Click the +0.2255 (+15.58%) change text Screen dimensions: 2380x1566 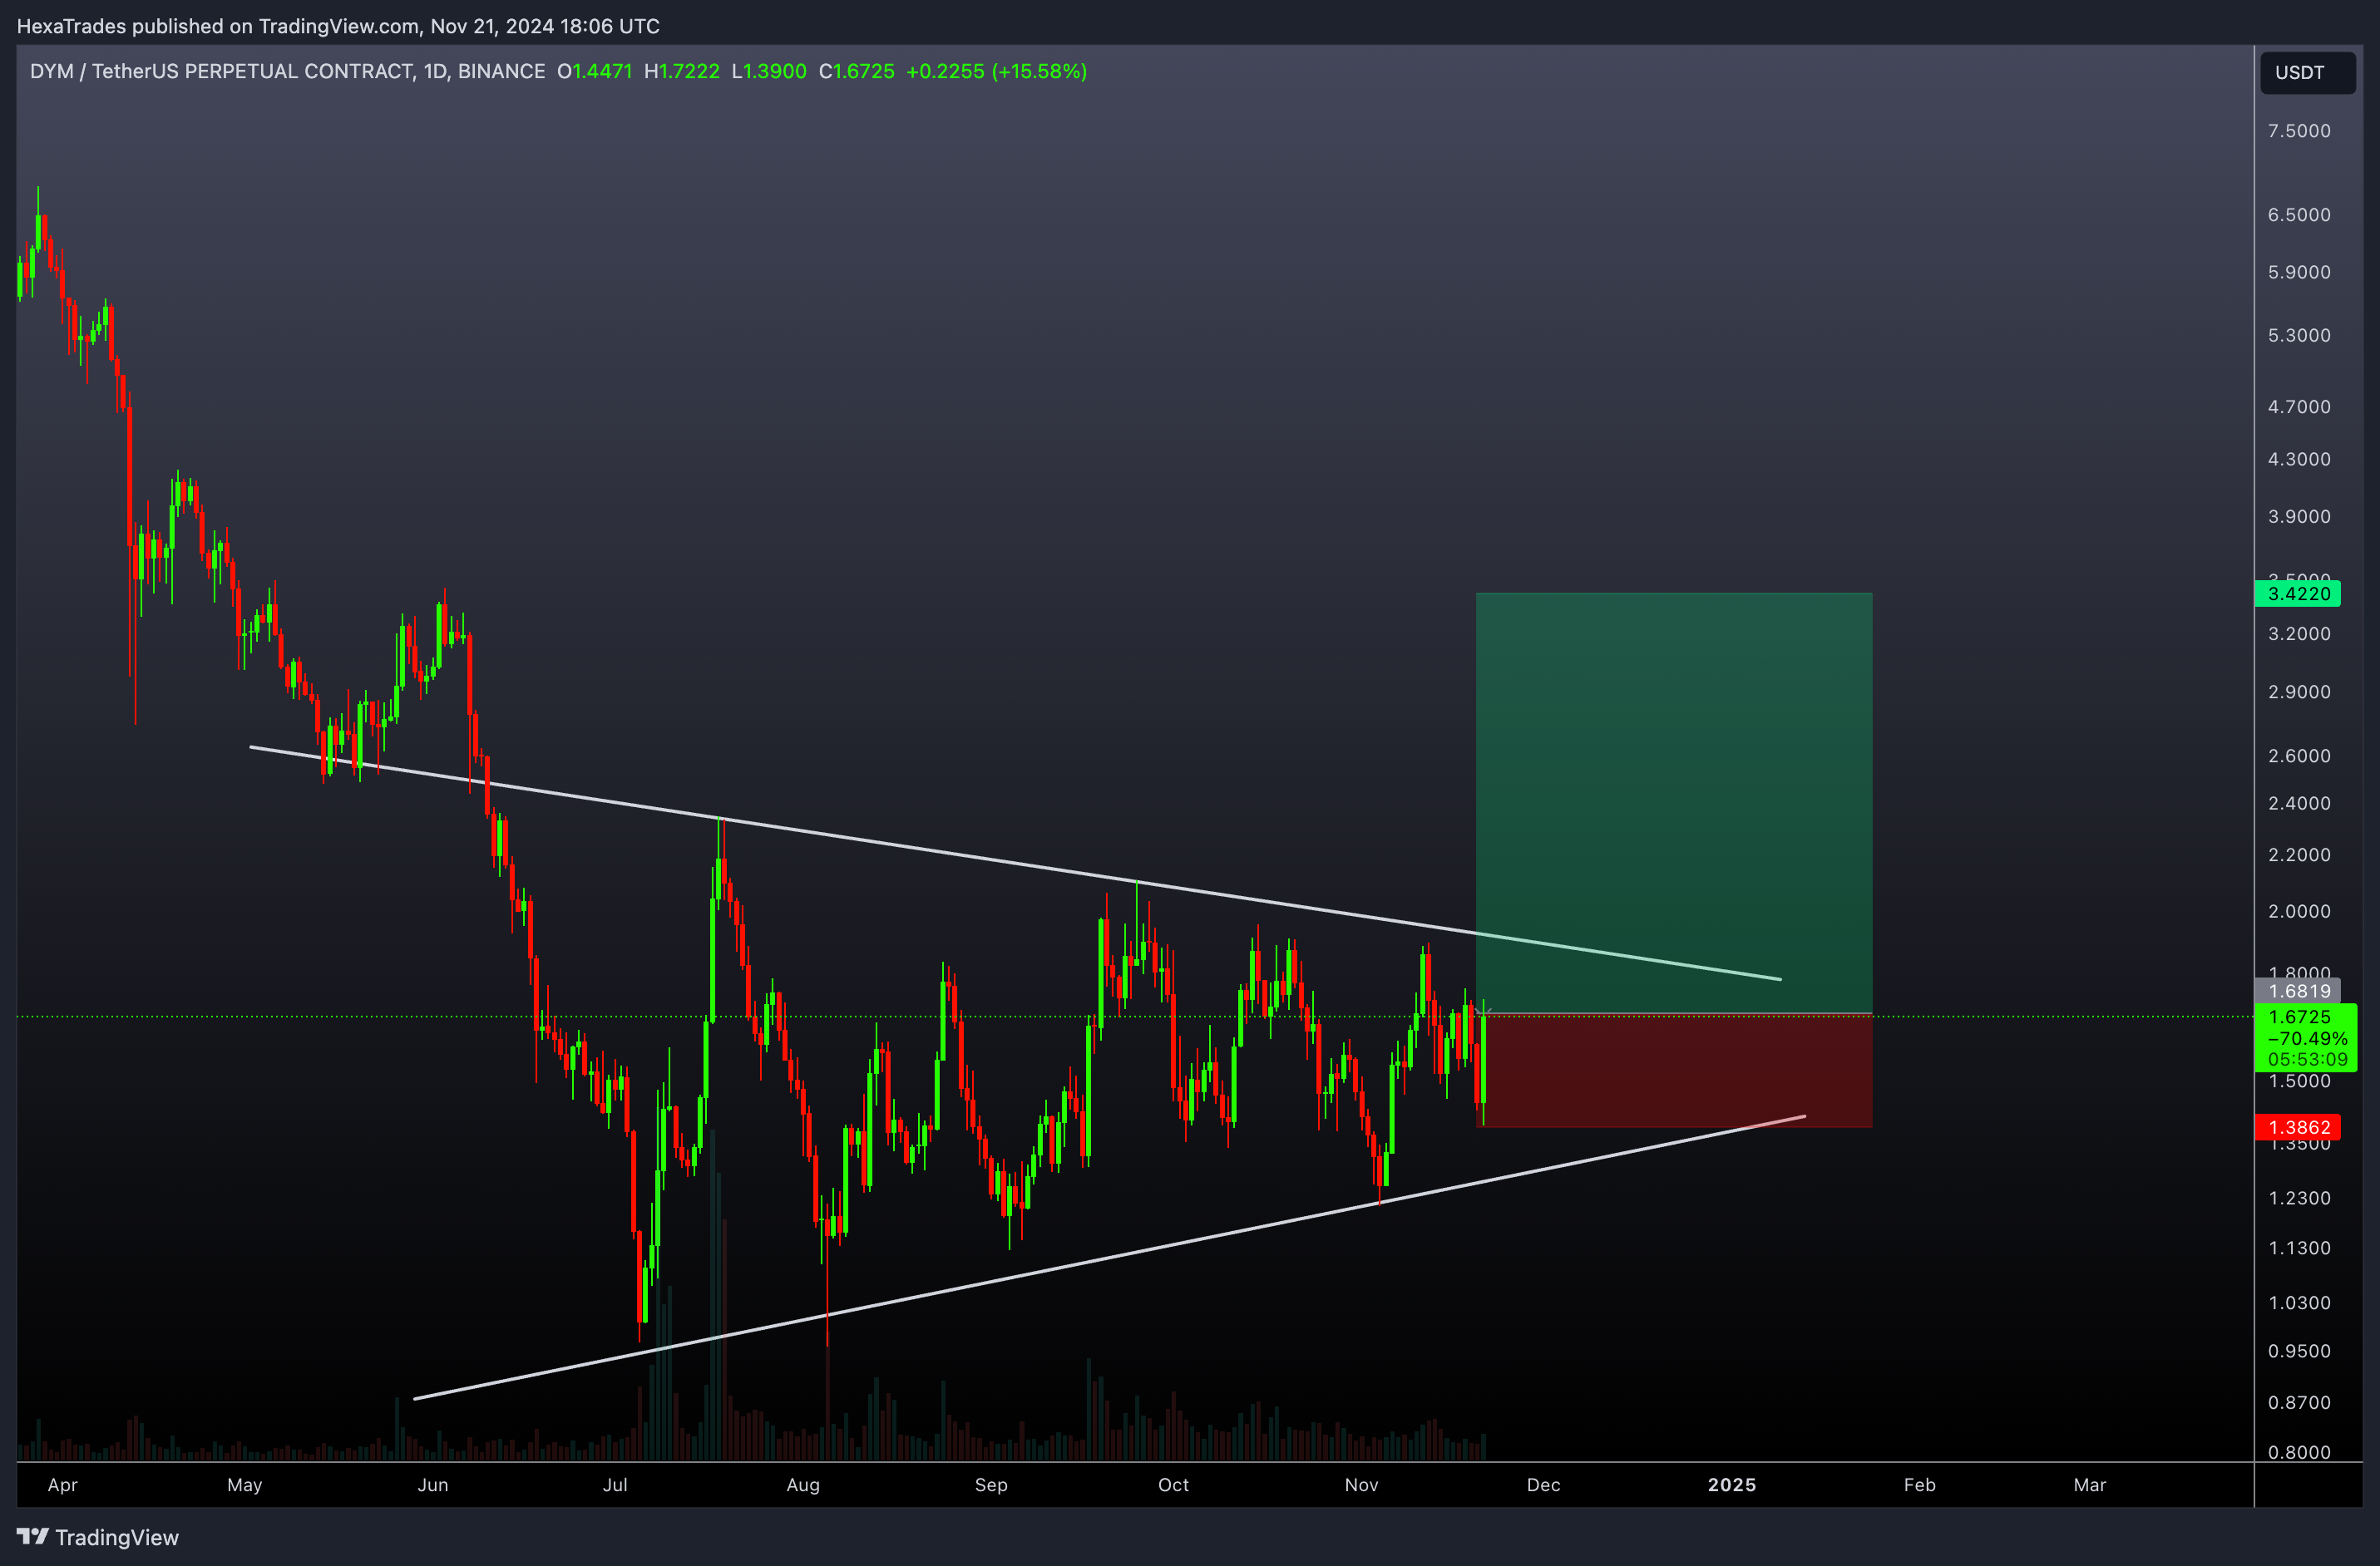[x=996, y=71]
